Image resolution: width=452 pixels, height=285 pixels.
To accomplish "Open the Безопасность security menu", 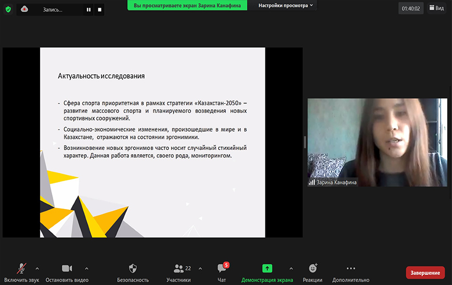I will point(133,273).
